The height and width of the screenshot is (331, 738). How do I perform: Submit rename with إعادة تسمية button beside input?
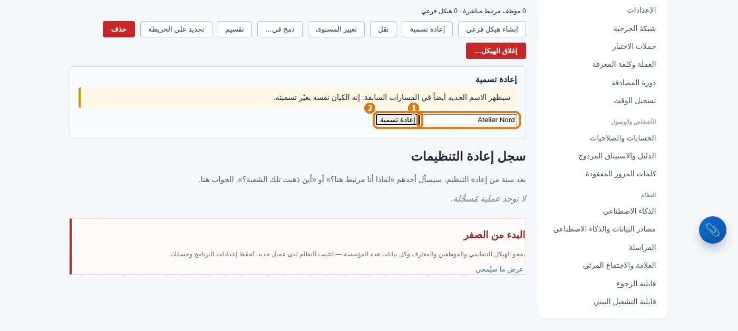point(397,120)
